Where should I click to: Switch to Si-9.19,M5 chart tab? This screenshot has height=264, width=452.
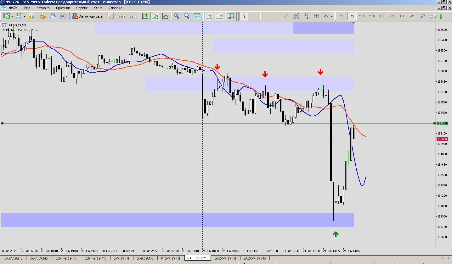pos(145,258)
